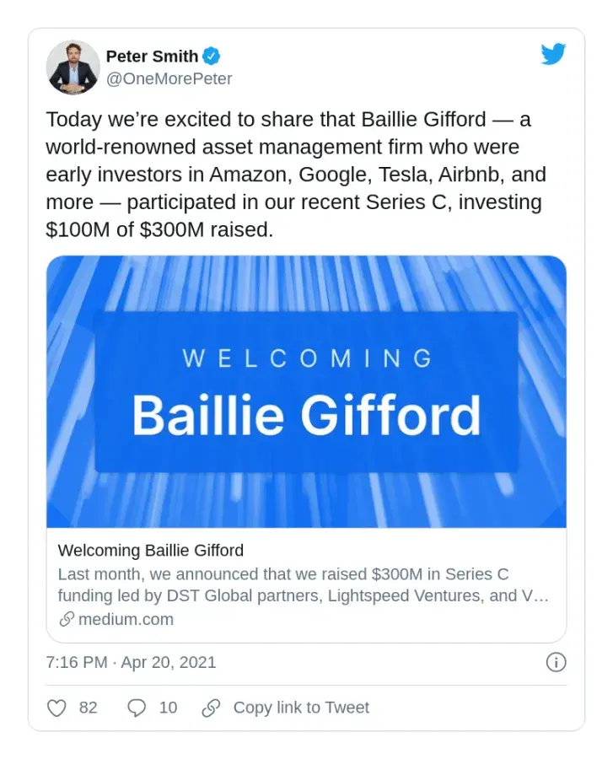Click the Twitter bird icon

pyautogui.click(x=554, y=54)
